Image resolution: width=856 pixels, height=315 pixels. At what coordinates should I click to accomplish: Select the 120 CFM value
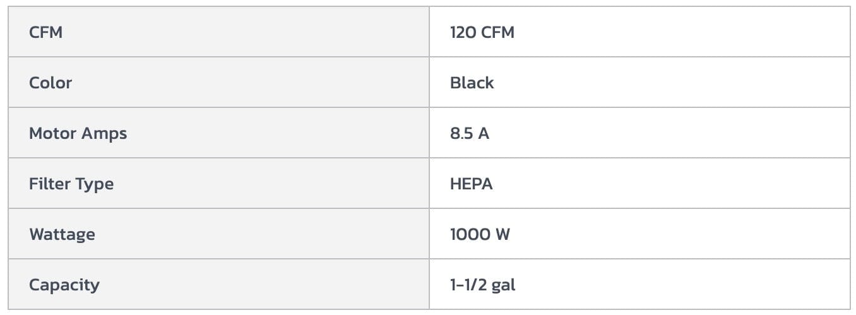482,32
